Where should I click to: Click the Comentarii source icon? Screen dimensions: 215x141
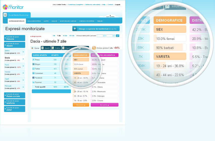pos(33,73)
